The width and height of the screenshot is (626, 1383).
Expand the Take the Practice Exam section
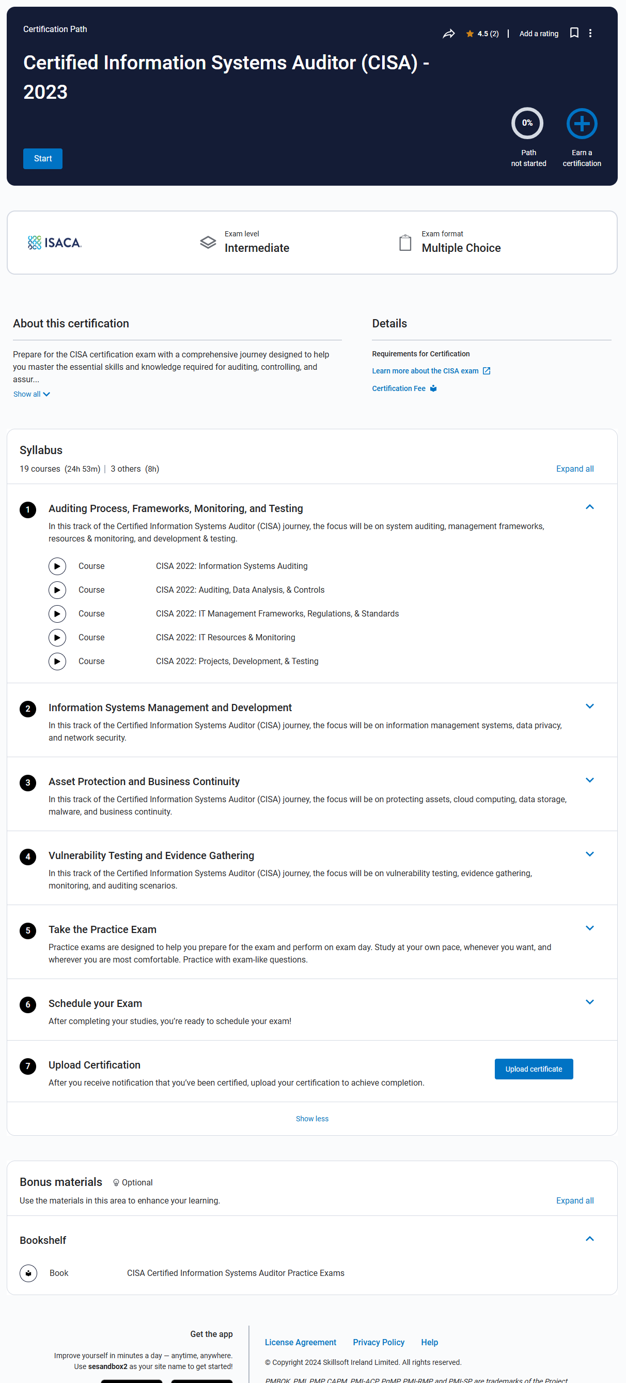[x=589, y=928]
